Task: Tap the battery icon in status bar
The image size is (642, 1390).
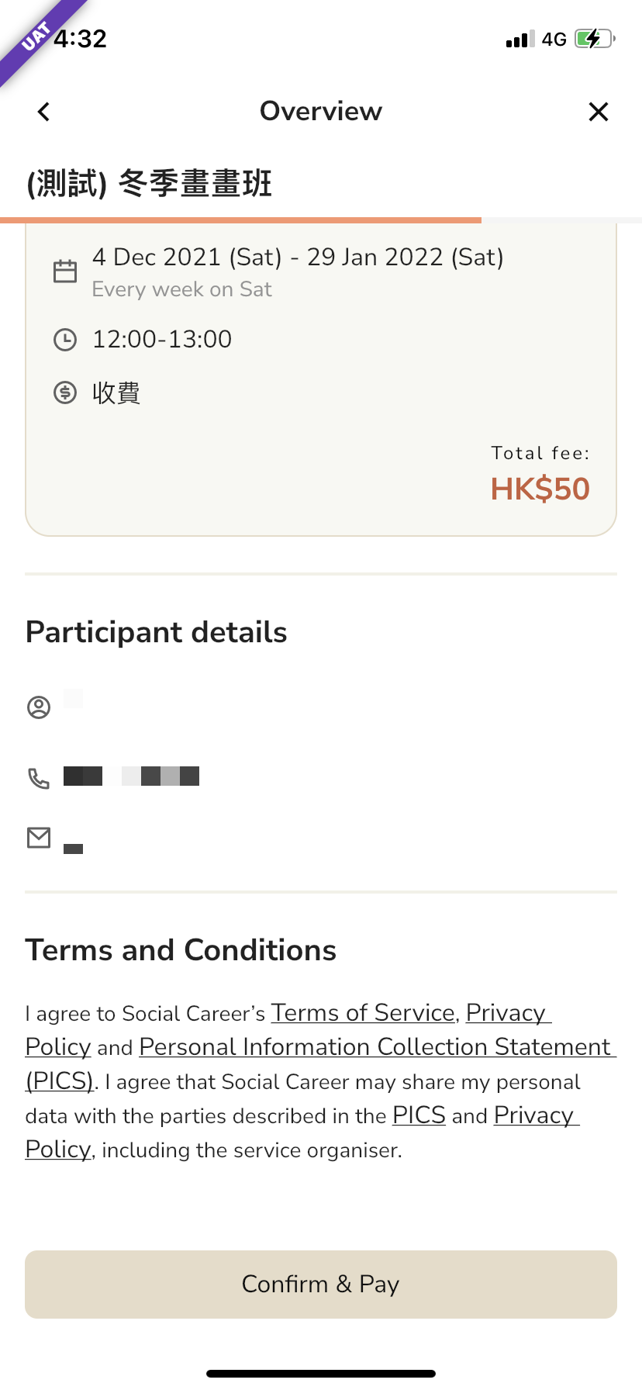Action: point(595,39)
